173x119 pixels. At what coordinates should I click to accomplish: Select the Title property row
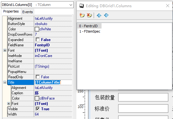coord(21,82)
